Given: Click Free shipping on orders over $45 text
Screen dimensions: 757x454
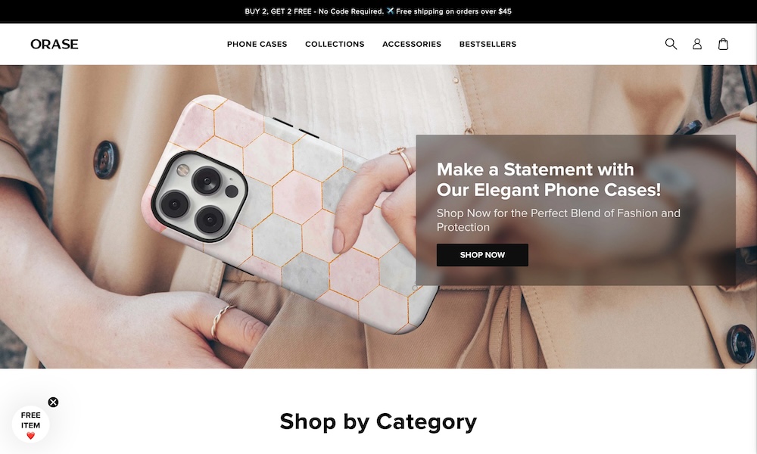Looking at the screenshot, I should (x=453, y=11).
